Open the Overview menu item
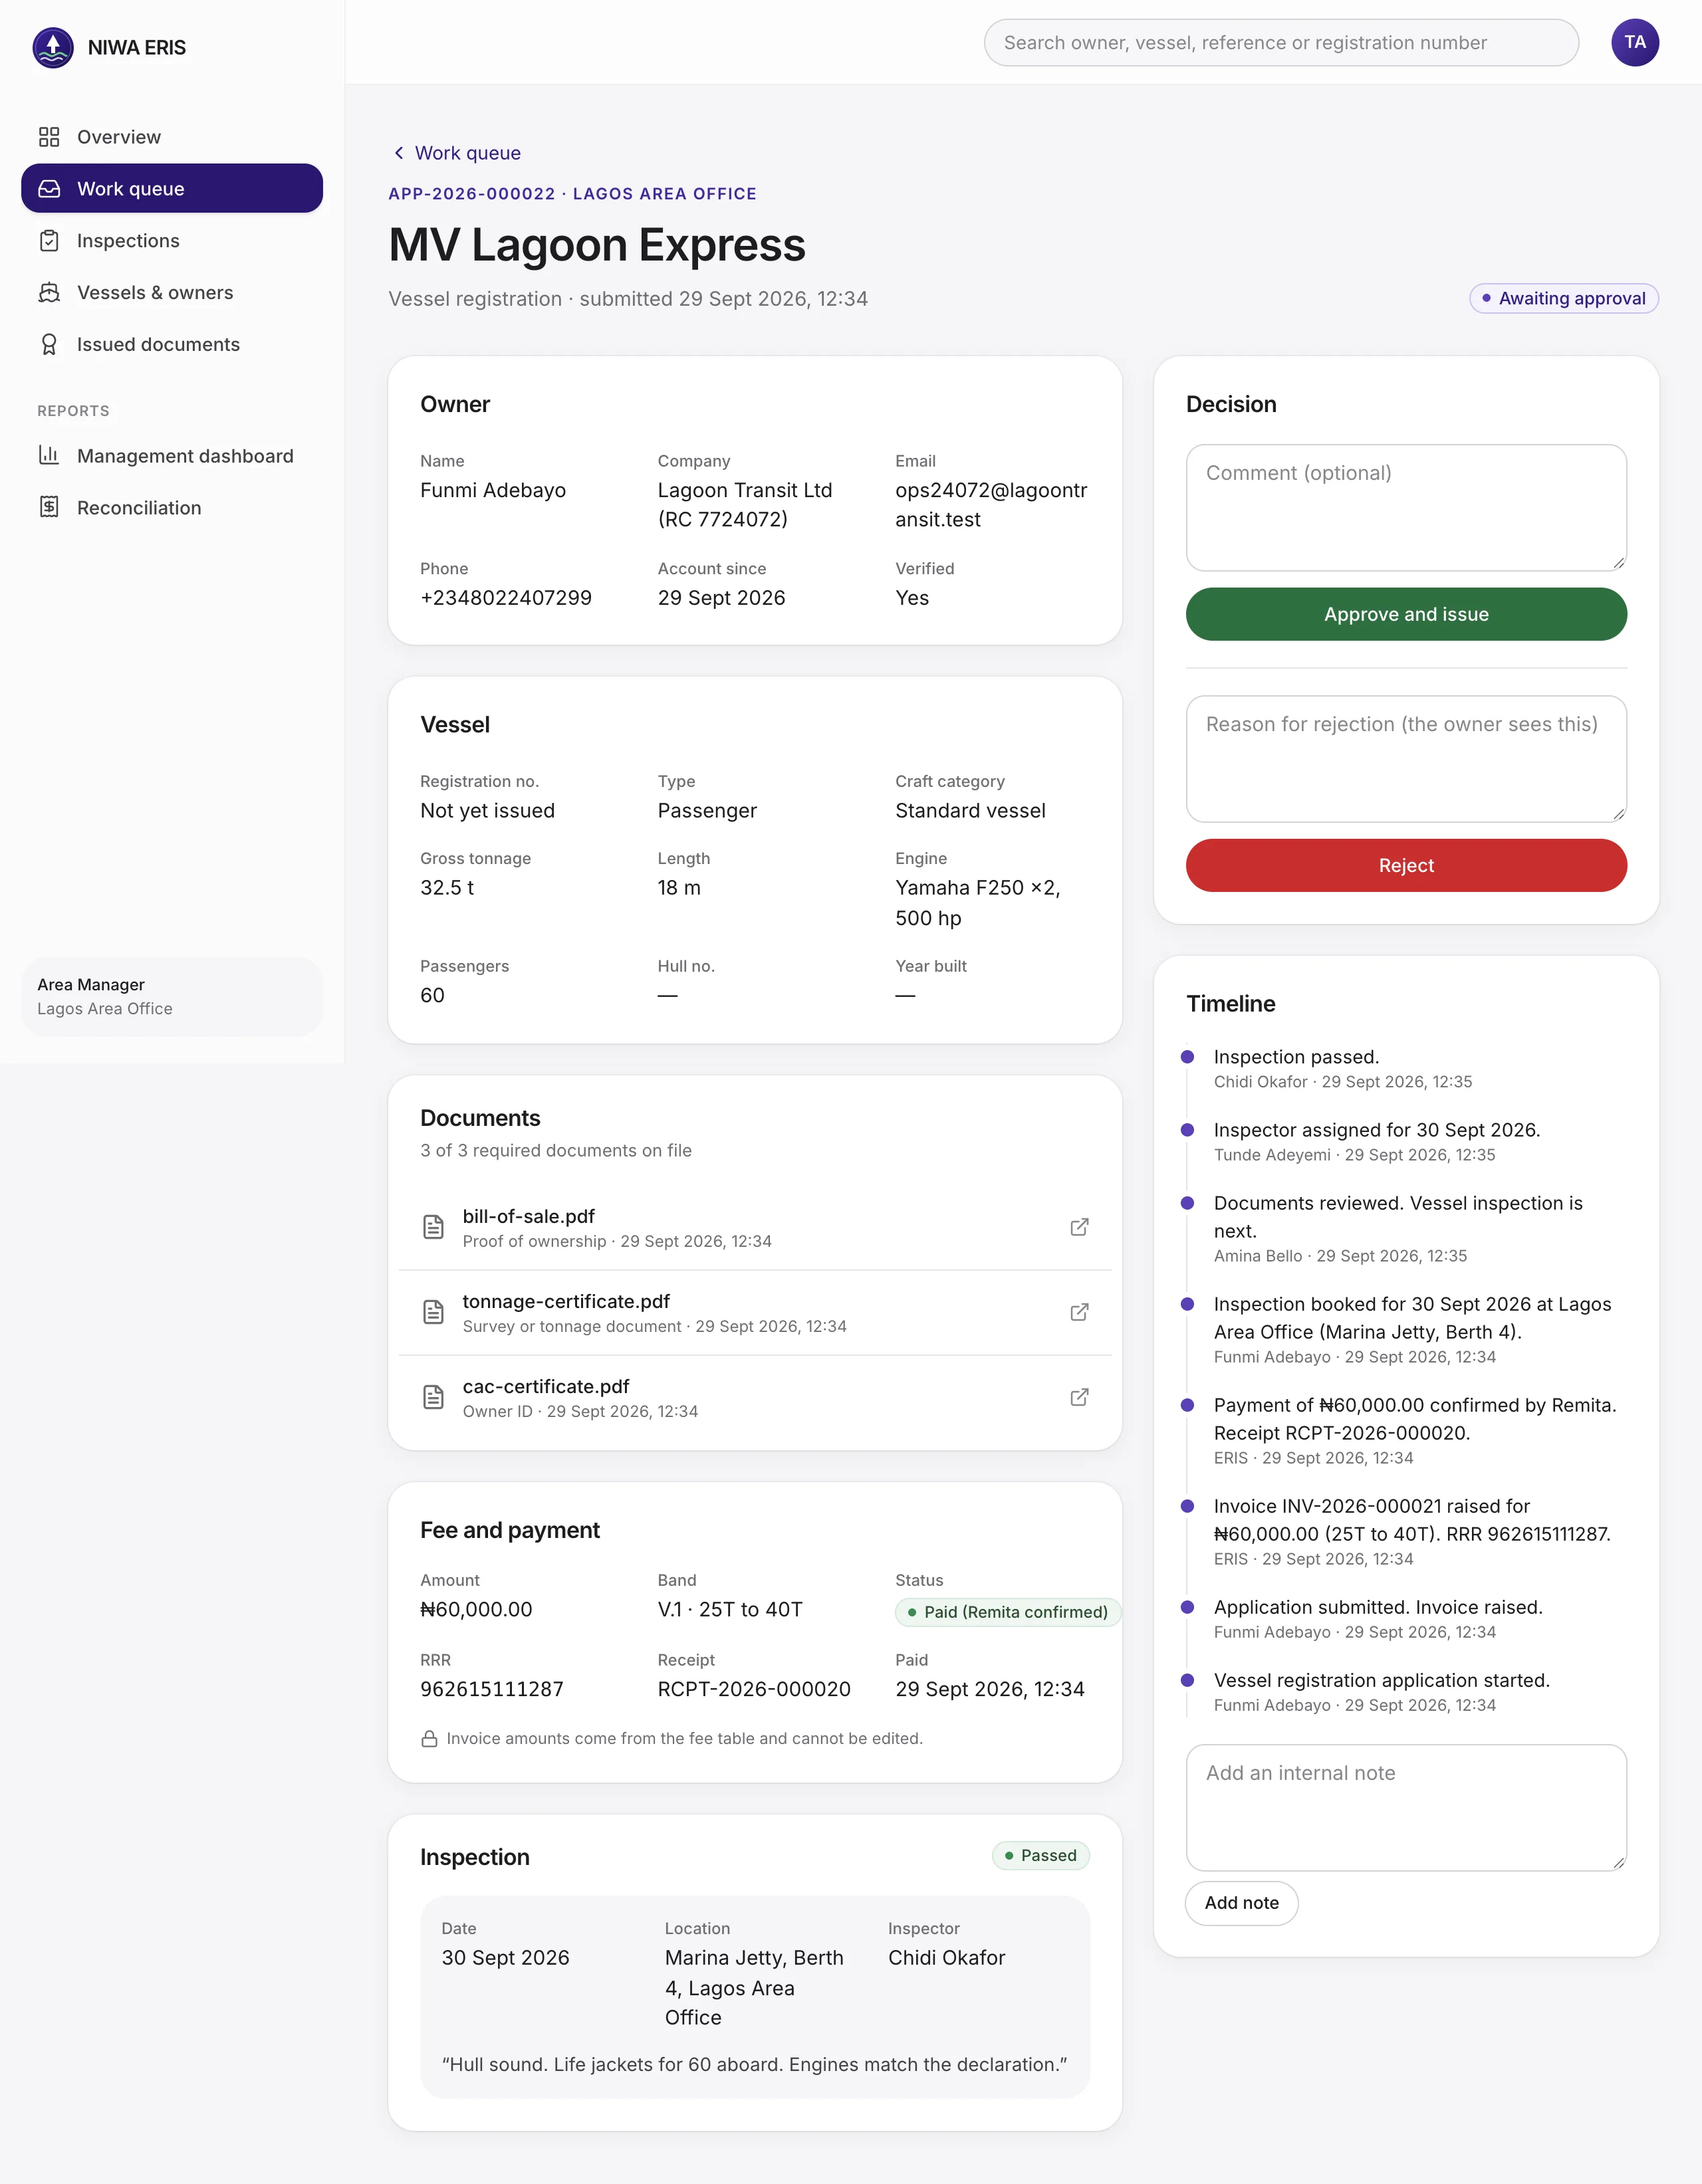 click(x=172, y=137)
